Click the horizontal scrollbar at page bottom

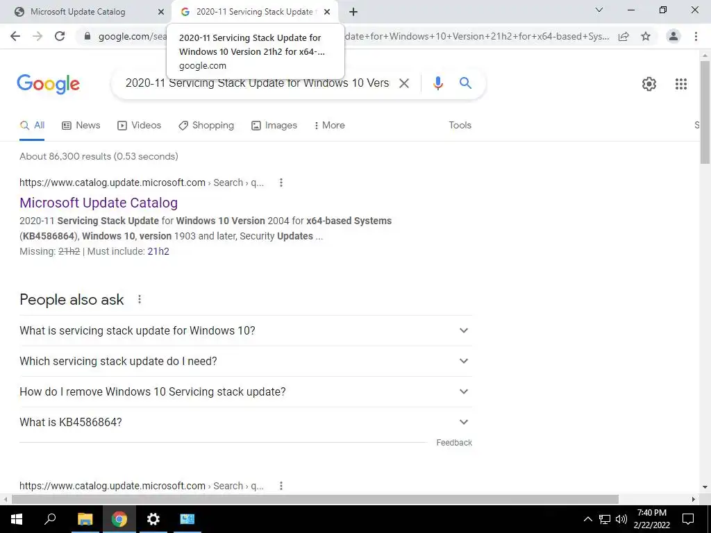(315, 499)
